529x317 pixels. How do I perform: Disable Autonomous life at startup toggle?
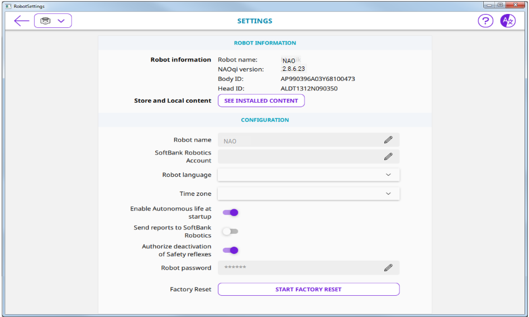pyautogui.click(x=230, y=213)
